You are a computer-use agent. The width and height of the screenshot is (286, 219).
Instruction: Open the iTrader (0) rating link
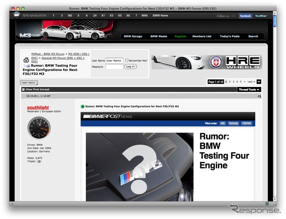(x=39, y=161)
